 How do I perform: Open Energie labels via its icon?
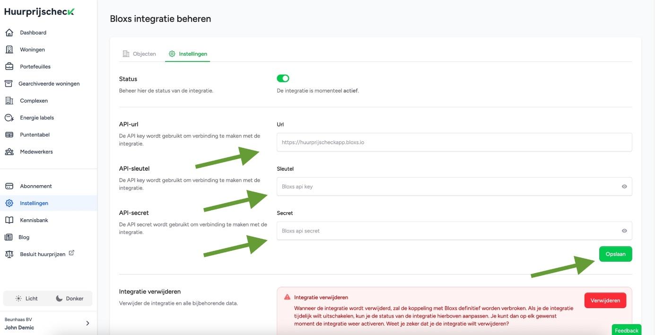click(x=9, y=118)
